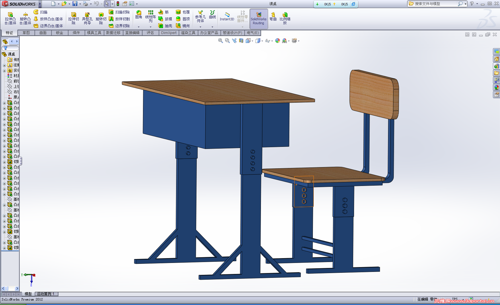Switch to the 钣金 (Sheet Metal) tab
500x305 pixels.
point(59,33)
